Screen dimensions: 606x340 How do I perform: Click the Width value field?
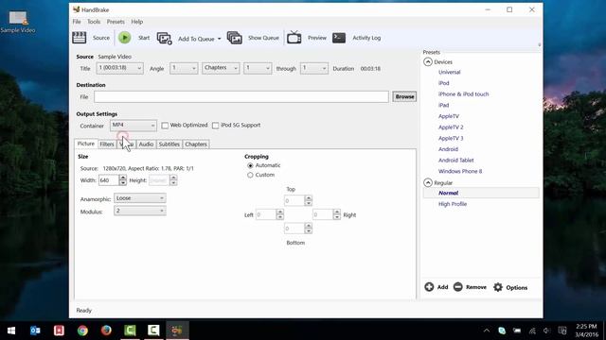pos(109,180)
